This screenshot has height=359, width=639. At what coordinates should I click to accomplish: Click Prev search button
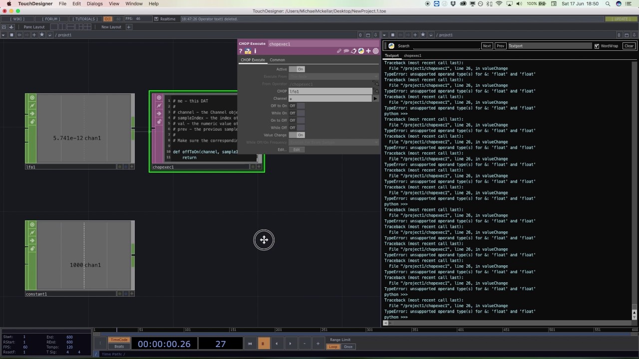500,46
